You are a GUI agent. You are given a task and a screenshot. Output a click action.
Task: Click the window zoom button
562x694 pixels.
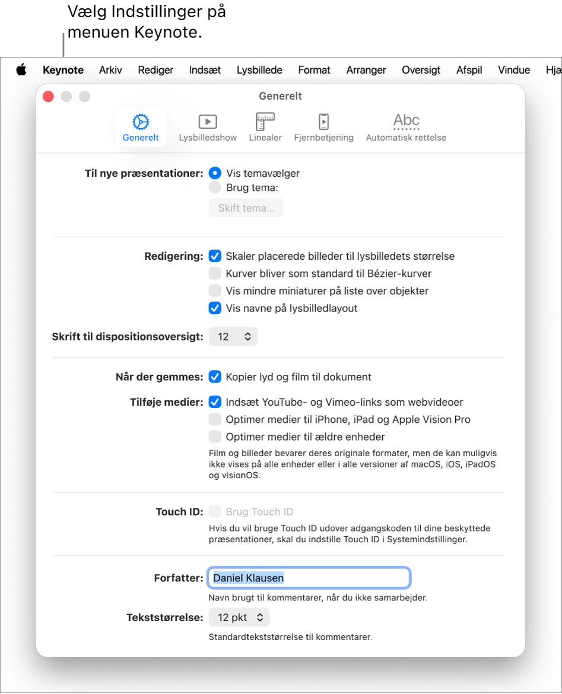(x=85, y=97)
